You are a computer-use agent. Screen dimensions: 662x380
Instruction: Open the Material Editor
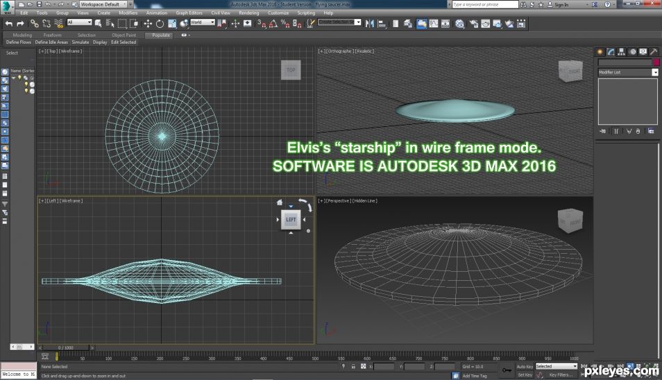click(x=460, y=24)
